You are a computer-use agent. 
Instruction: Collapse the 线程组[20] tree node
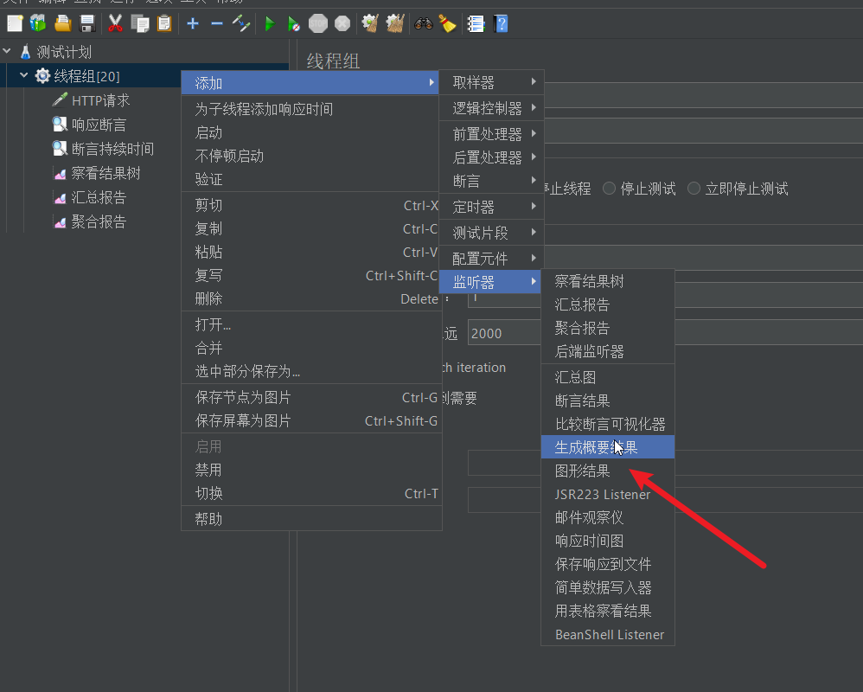pos(23,75)
